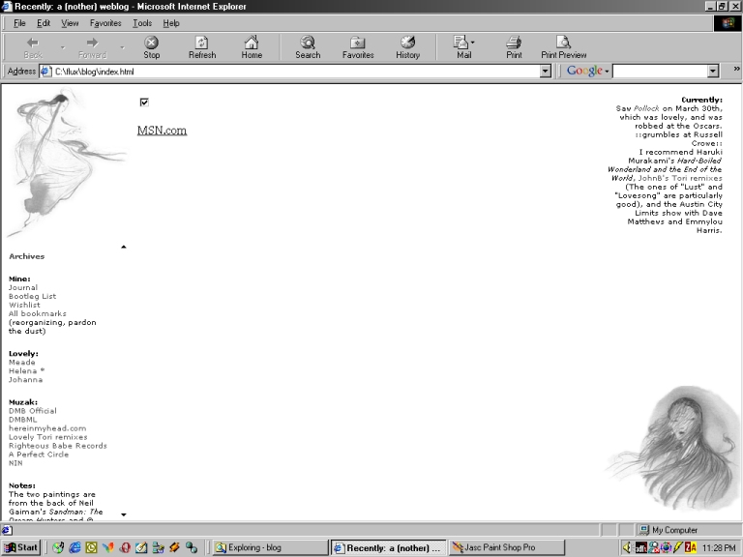Click the page icon in Address bar
743x557 pixels.
click(x=45, y=71)
